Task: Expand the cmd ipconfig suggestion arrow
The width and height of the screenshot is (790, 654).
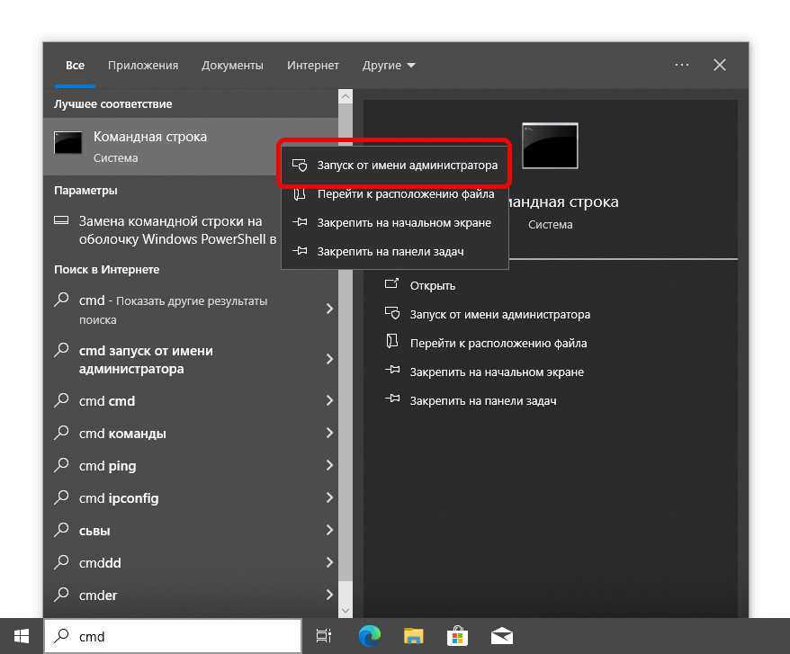Action: pos(329,498)
